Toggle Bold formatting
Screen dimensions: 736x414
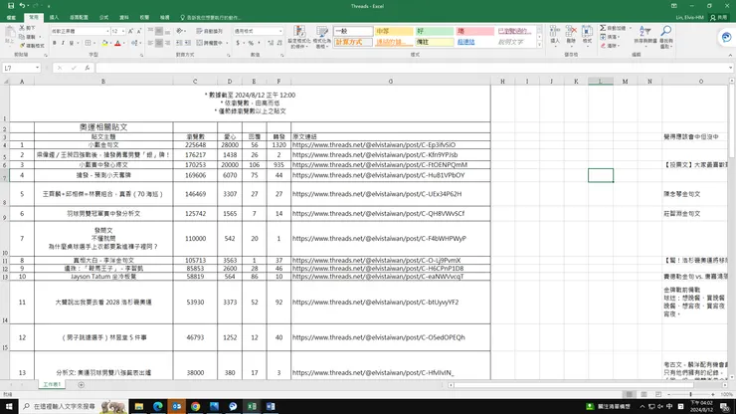pos(55,43)
